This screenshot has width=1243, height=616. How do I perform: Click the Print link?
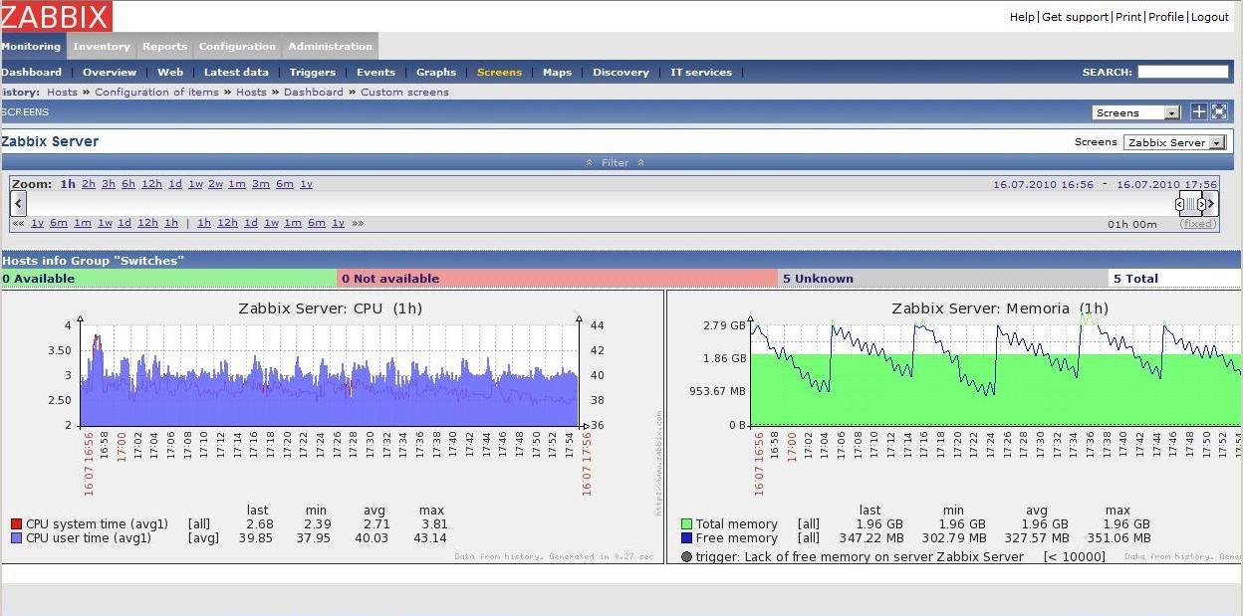[x=1128, y=17]
